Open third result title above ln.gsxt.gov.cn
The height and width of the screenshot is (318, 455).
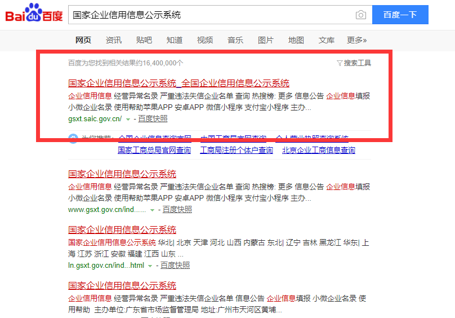(x=122, y=229)
